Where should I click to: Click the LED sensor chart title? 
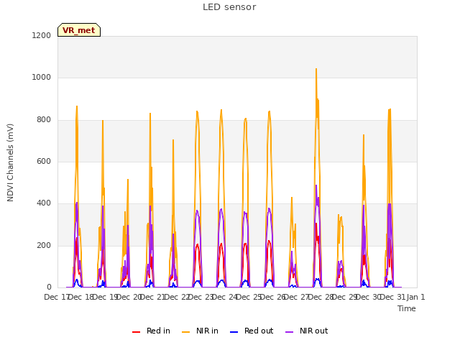point(229,7)
